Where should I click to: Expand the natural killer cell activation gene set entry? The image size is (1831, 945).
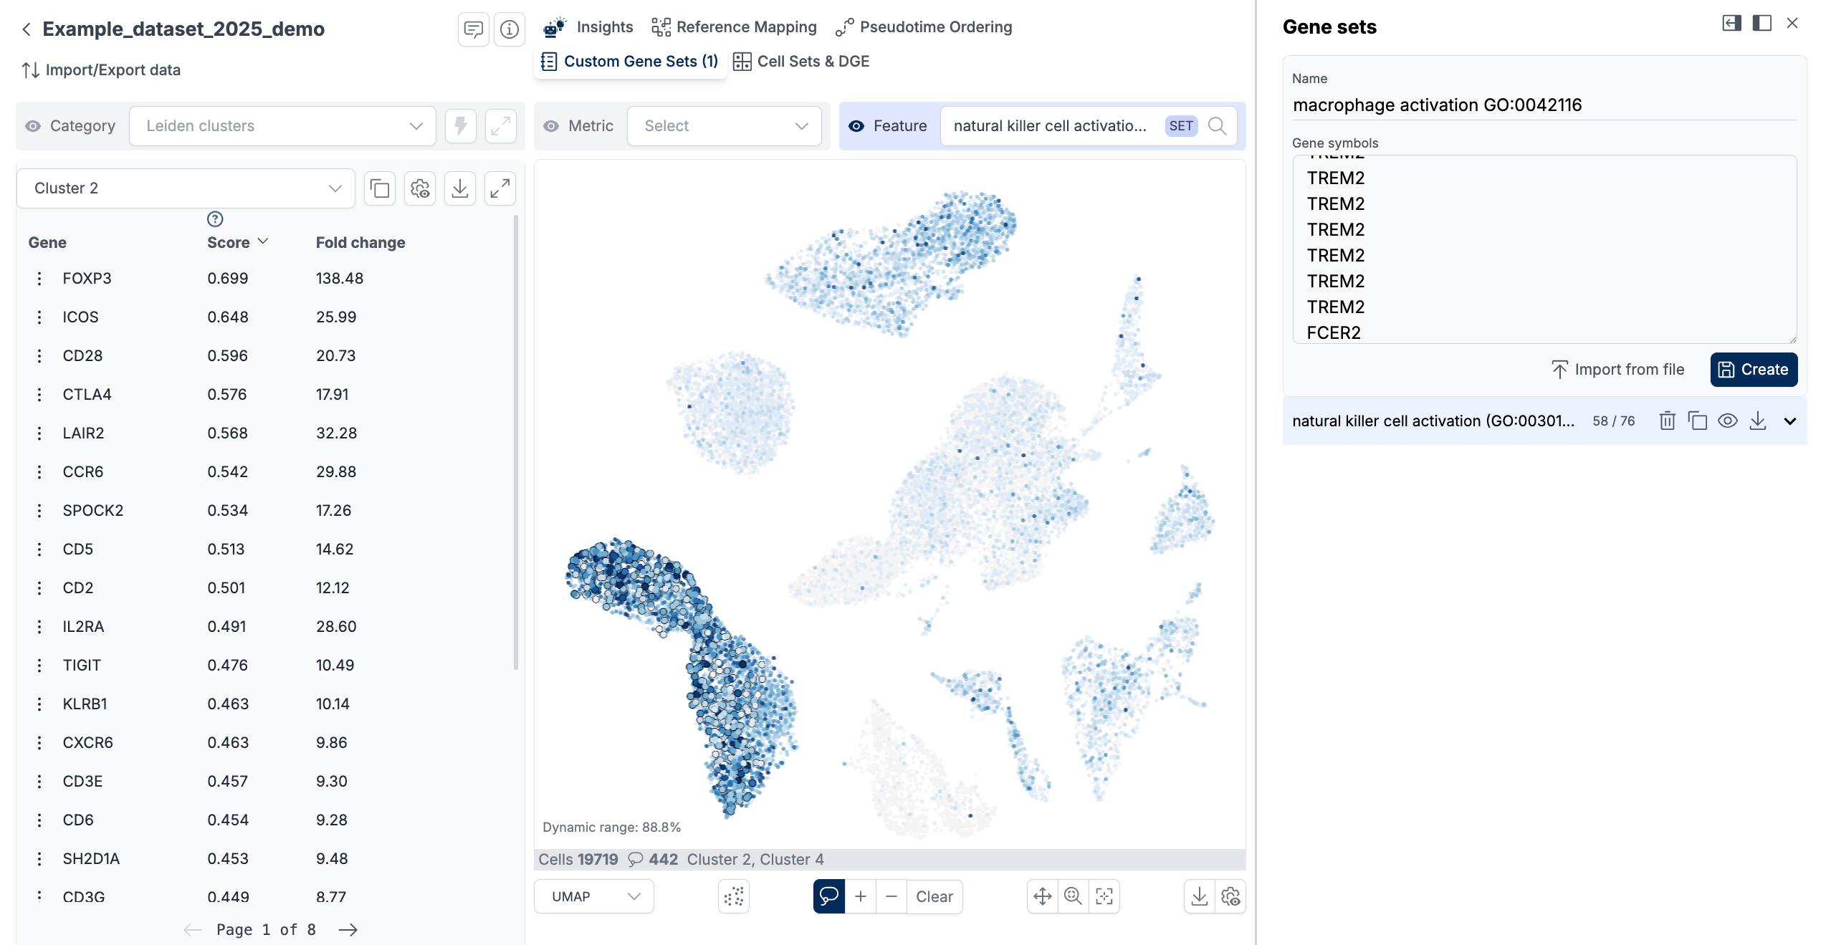pos(1789,421)
